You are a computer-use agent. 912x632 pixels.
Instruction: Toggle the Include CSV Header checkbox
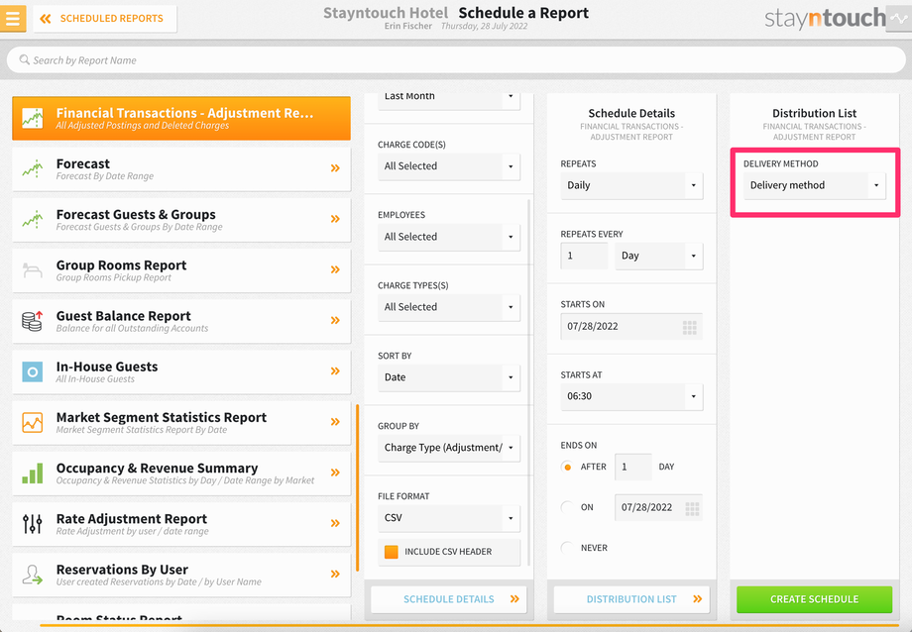click(x=392, y=552)
